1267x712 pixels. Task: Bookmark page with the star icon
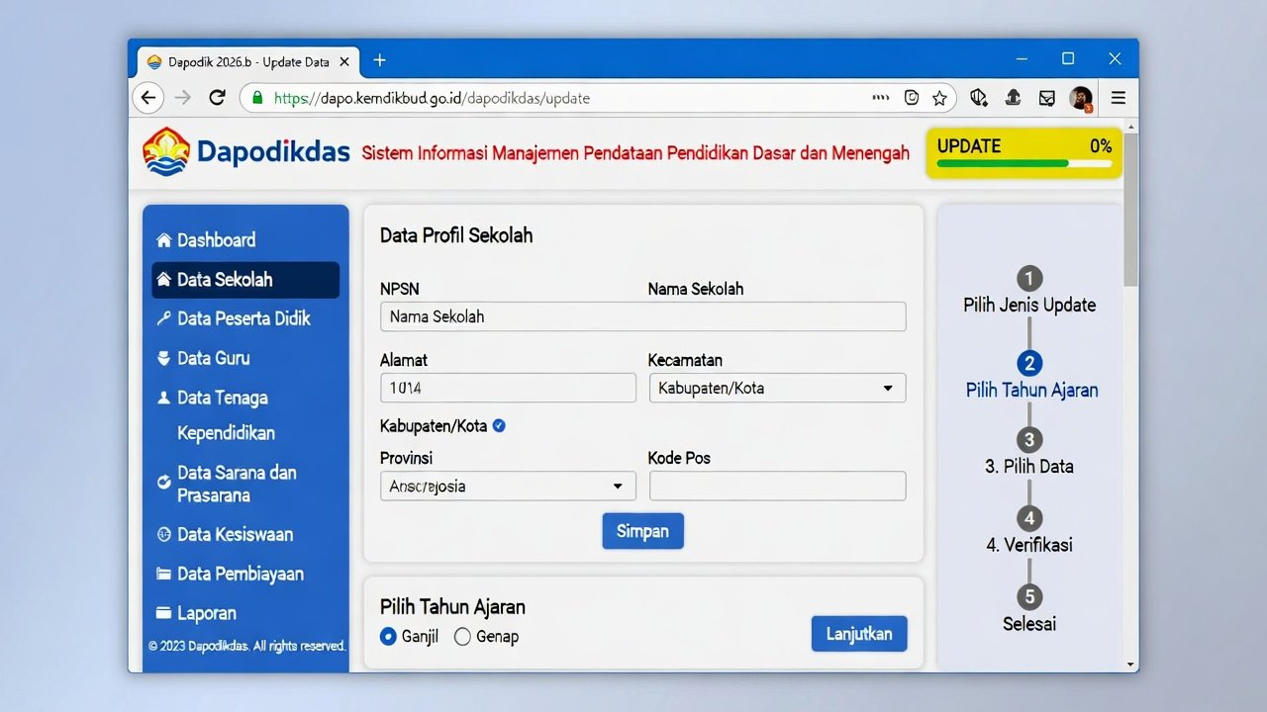pos(939,98)
